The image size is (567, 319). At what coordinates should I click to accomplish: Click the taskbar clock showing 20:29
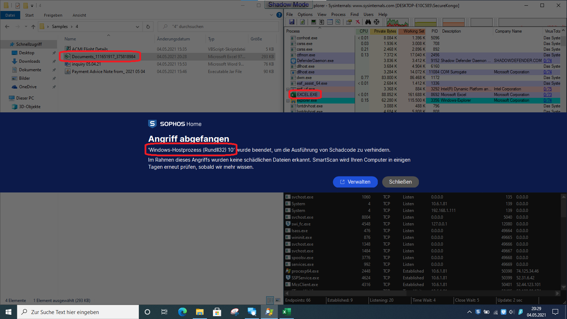click(x=536, y=312)
